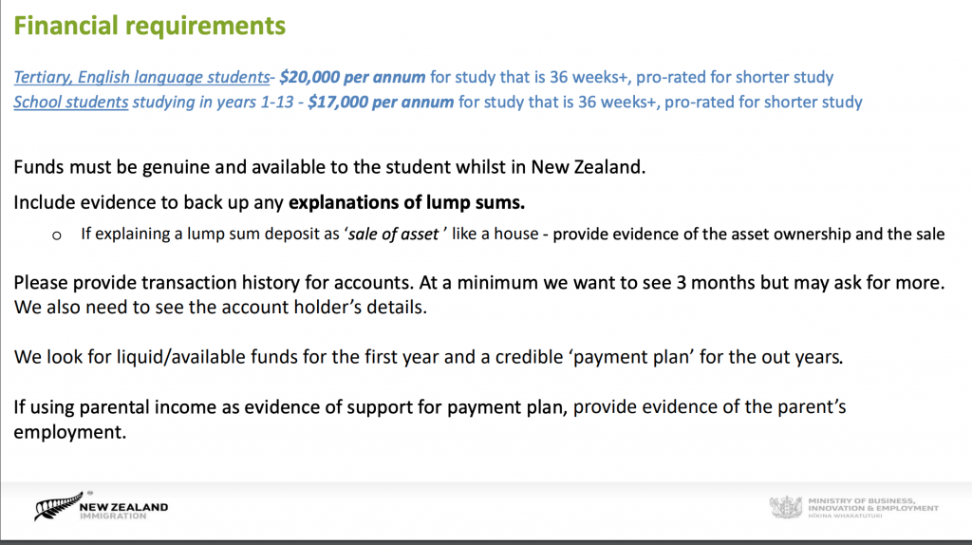
Task: Click the 'Funds must be genuine' sentence
Action: (329, 168)
